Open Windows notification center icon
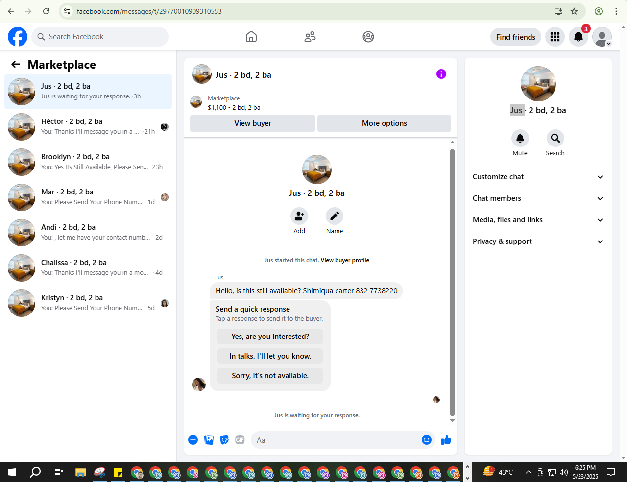 coord(611,472)
